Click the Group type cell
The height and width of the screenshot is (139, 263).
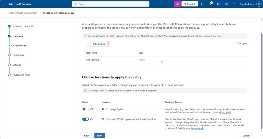coord(142,60)
